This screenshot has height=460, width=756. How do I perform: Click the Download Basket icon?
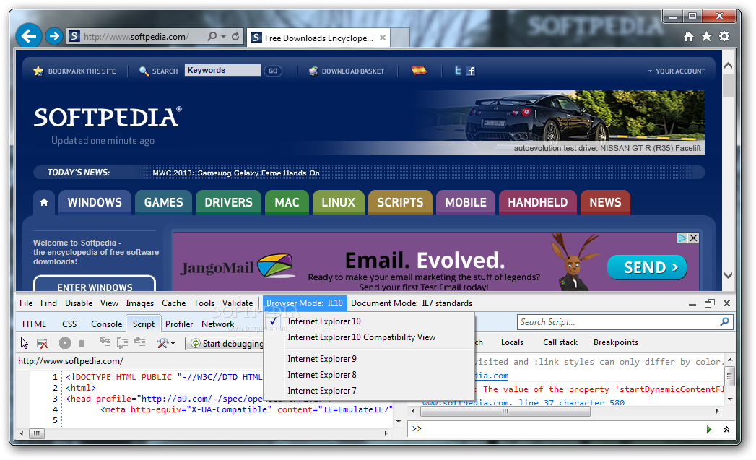point(313,71)
